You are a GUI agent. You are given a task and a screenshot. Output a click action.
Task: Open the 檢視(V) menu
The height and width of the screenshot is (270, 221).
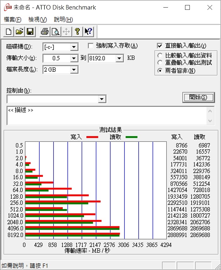coord(38,20)
